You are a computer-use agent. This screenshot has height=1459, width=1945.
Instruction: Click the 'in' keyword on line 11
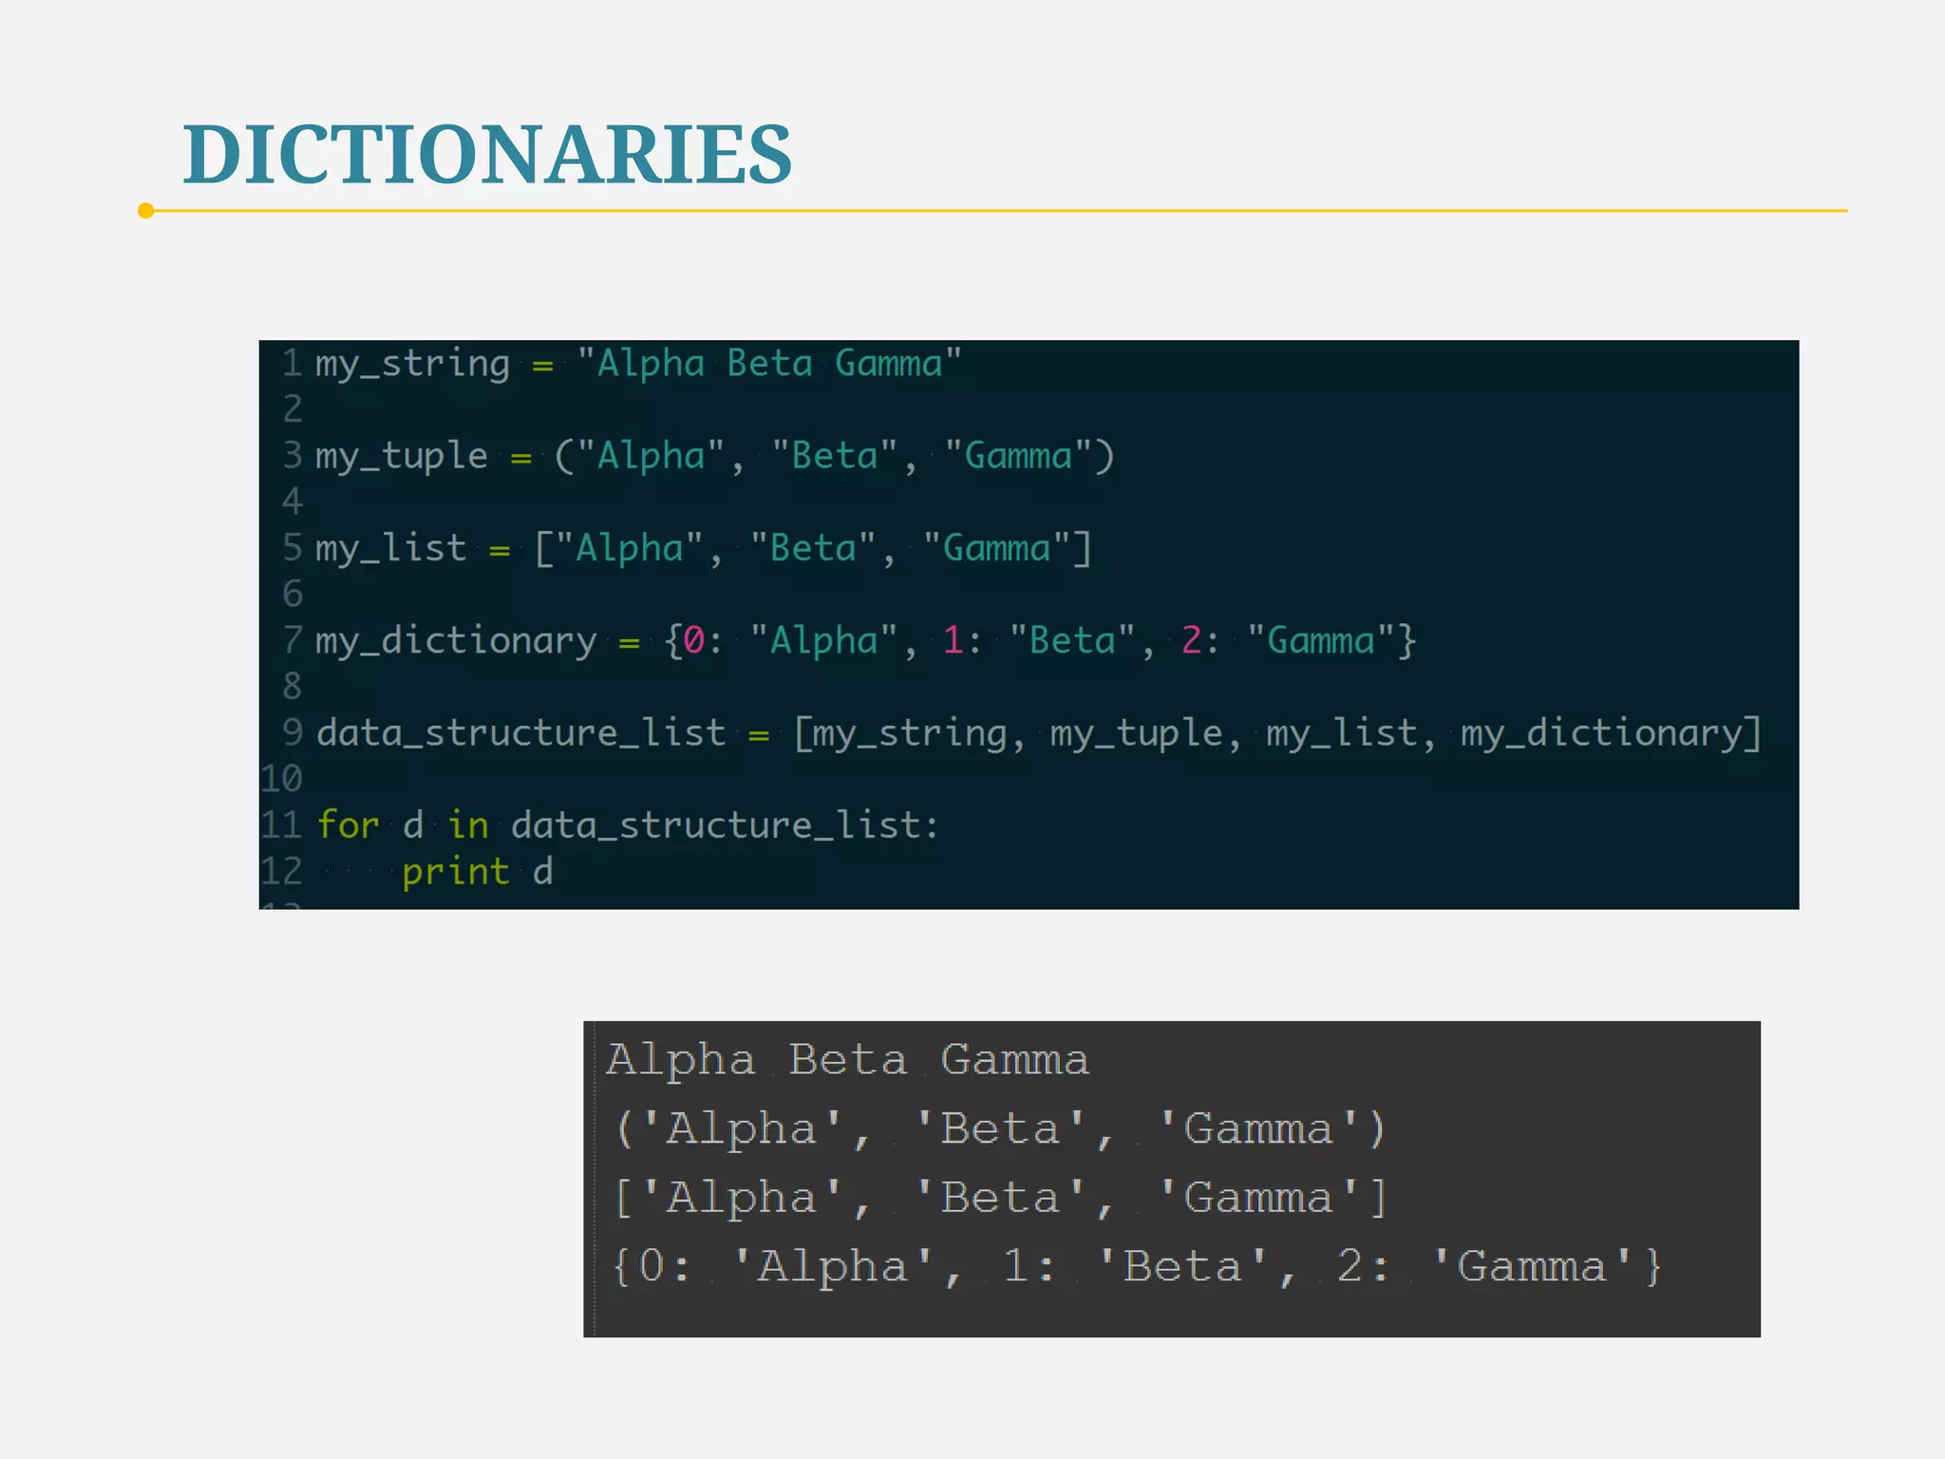coord(468,825)
